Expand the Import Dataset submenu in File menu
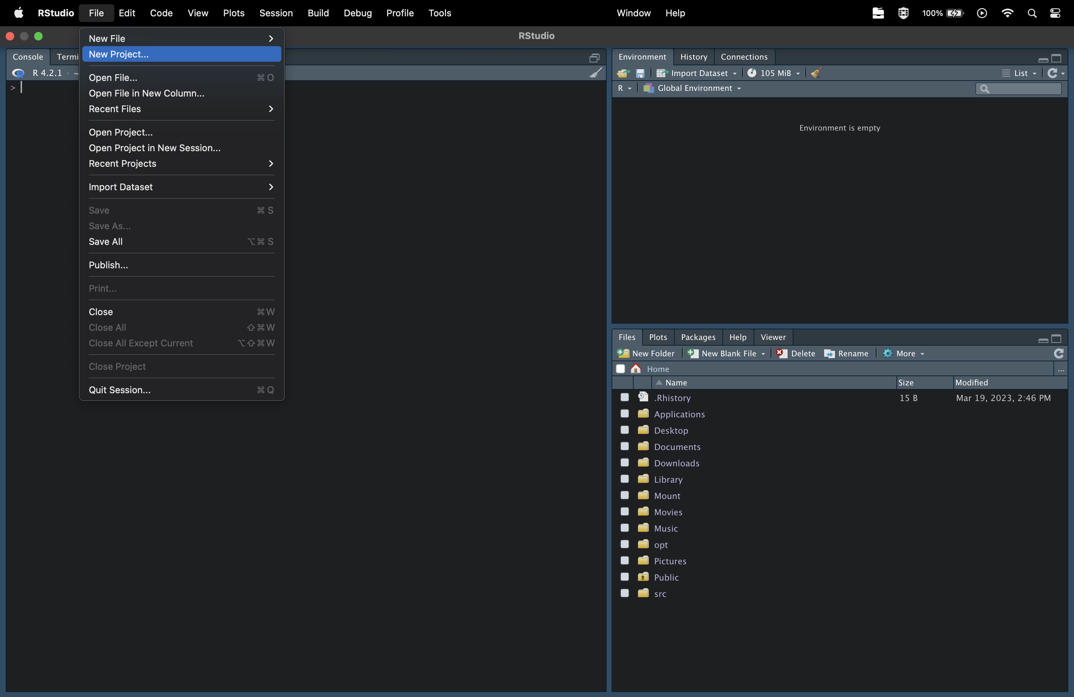 [x=181, y=187]
